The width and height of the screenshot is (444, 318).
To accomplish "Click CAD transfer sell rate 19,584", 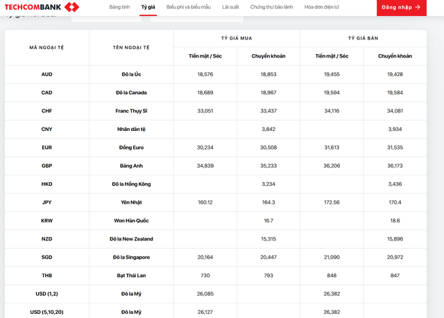I will click(395, 93).
